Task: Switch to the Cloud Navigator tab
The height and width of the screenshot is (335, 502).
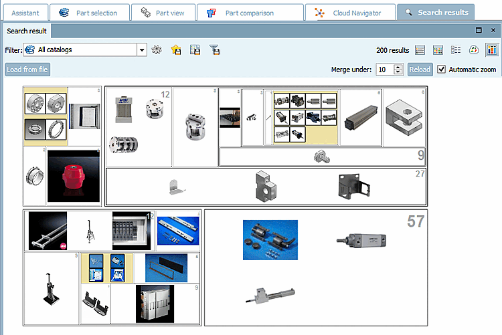Action: pos(350,13)
